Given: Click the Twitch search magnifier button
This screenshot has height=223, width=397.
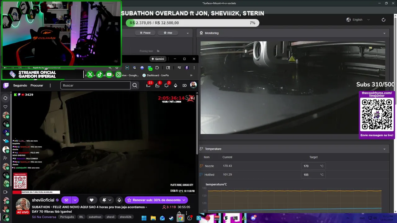Looking at the screenshot, I should (135, 85).
